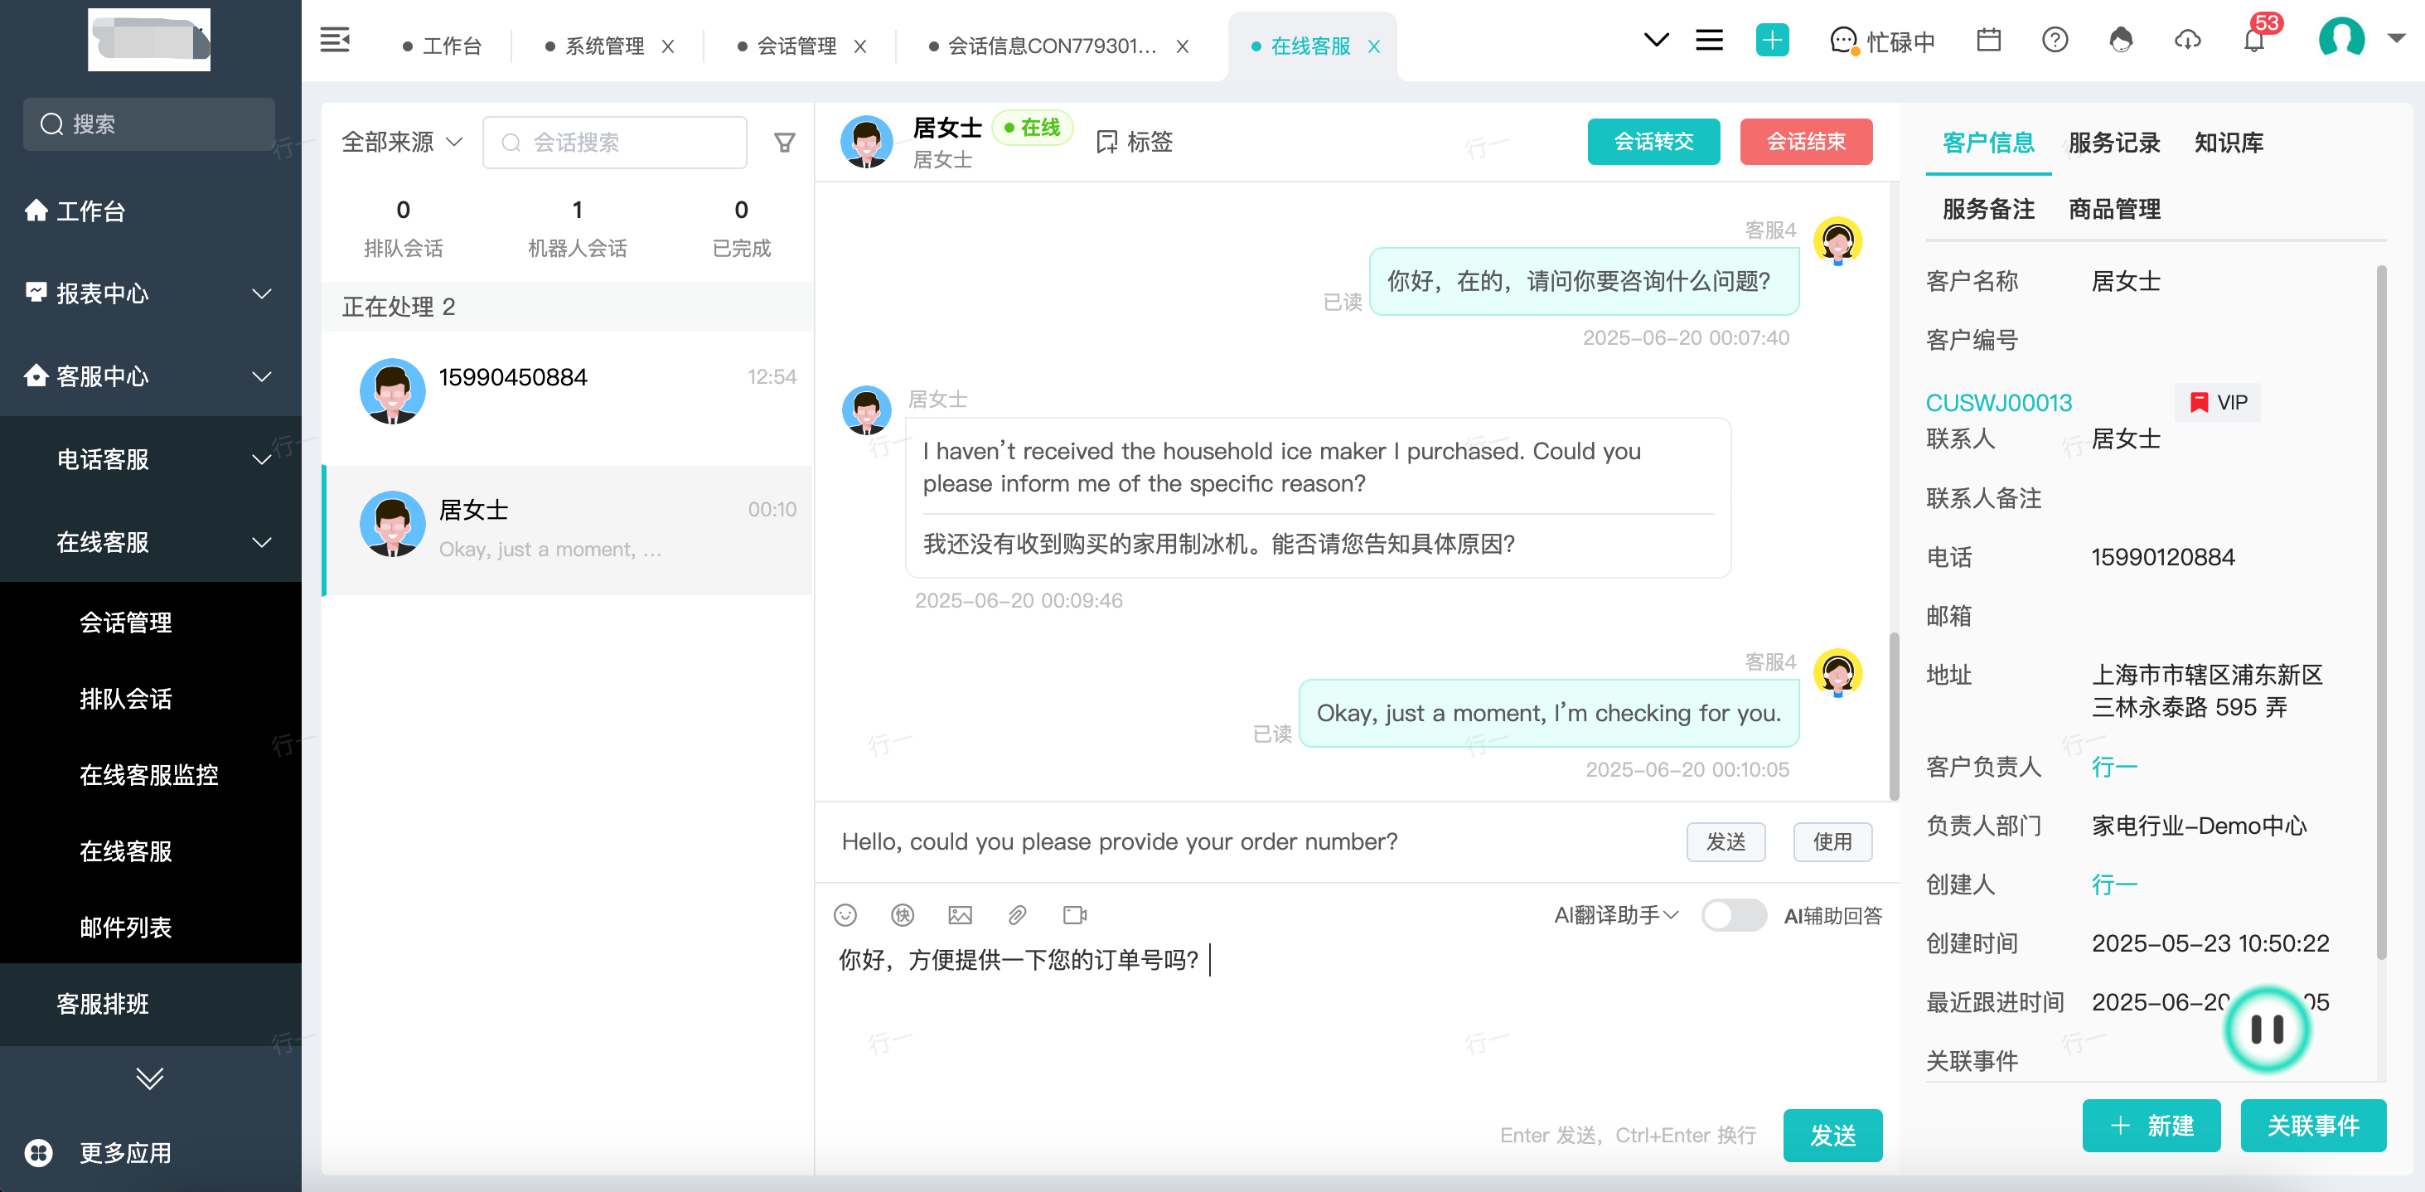Click the 客户负责人 link 行一
The image size is (2425, 1192).
tap(2114, 768)
